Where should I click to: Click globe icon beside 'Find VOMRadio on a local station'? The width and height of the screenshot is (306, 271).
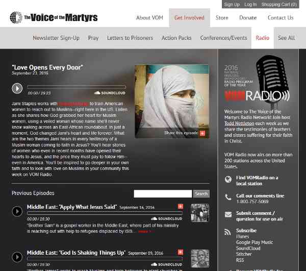point(228,179)
